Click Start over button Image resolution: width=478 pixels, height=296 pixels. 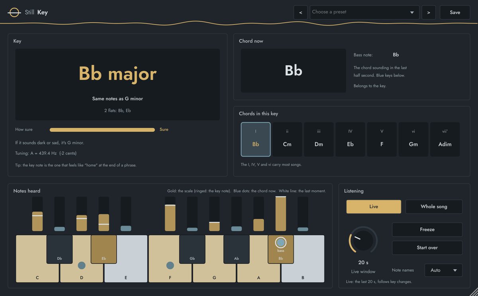pyautogui.click(x=427, y=247)
